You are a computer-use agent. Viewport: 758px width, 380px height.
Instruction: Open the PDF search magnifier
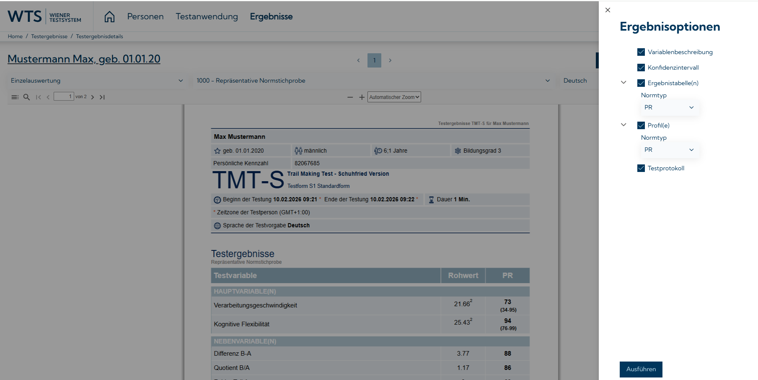tap(26, 97)
